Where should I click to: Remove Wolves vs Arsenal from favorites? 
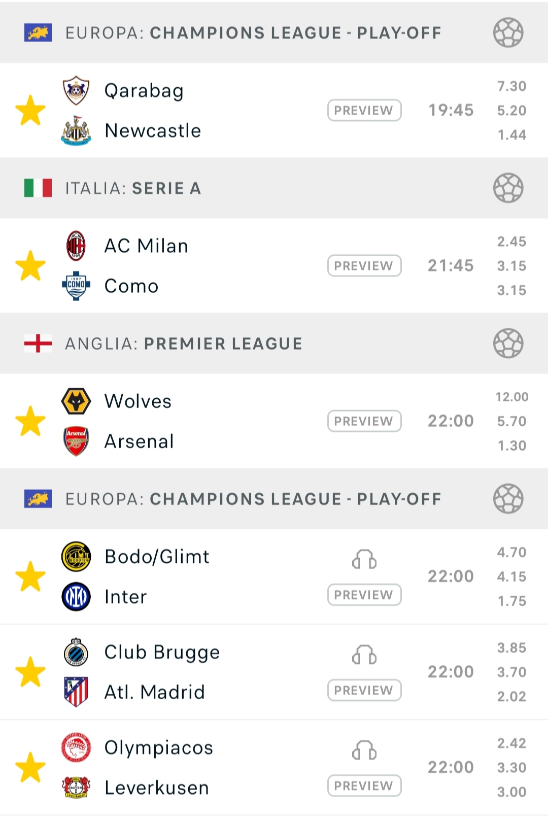(x=30, y=421)
